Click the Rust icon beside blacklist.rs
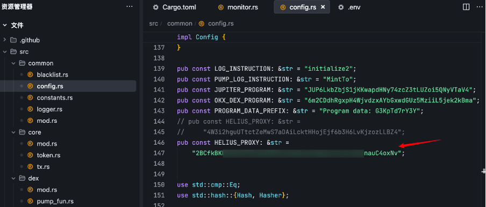This screenshot has height=207, width=486. pyautogui.click(x=30, y=75)
